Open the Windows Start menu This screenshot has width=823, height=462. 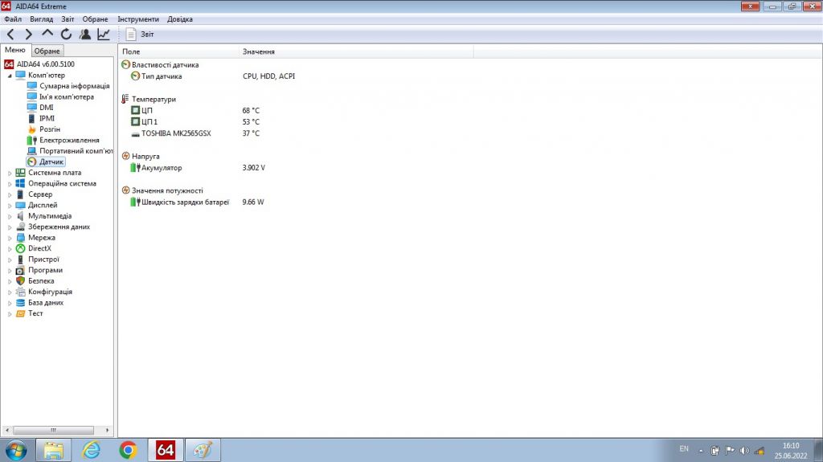[16, 450]
